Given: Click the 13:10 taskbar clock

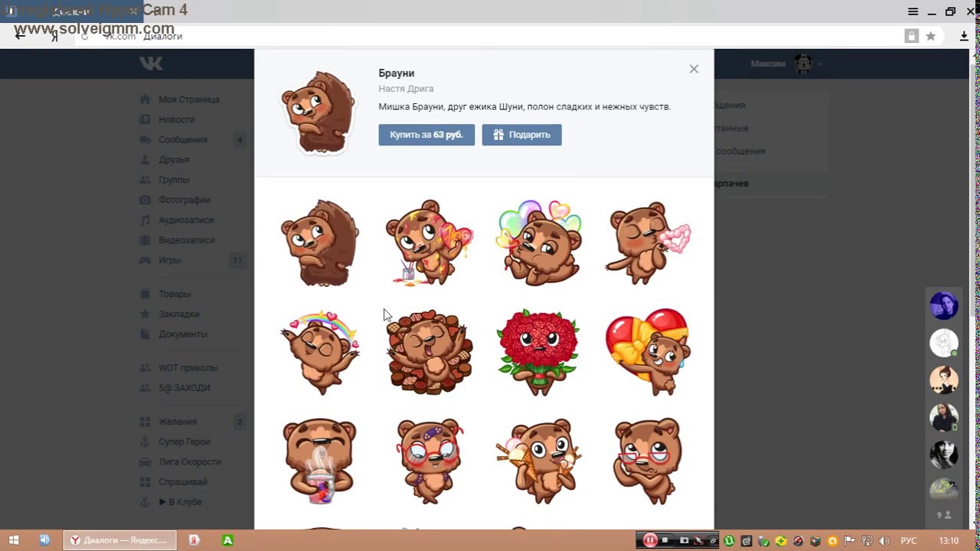Looking at the screenshot, I should coord(949,540).
